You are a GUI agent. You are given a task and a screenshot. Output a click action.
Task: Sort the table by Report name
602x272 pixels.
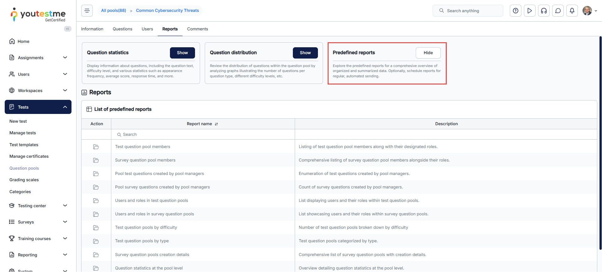[x=216, y=124]
